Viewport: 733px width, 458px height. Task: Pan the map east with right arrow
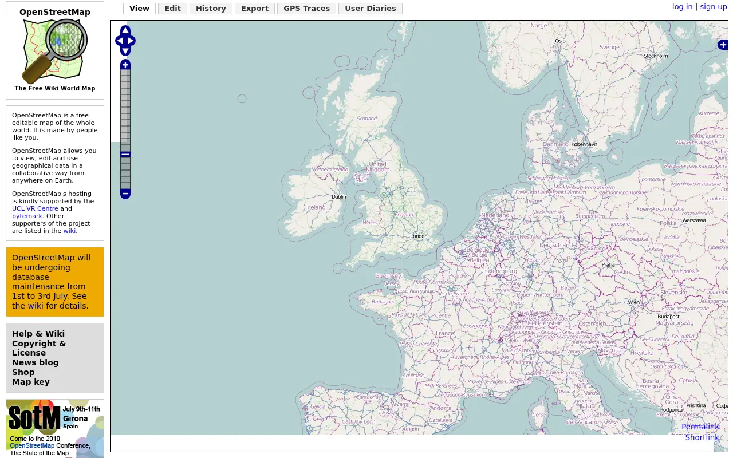pyautogui.click(x=131, y=41)
